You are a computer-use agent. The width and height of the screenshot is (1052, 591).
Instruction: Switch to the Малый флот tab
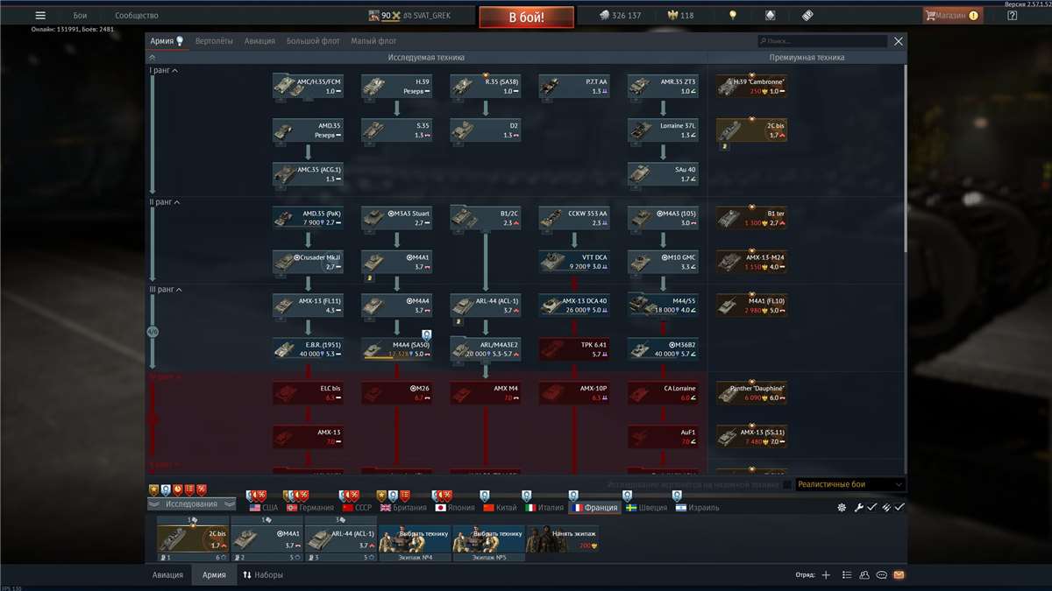[x=373, y=41]
